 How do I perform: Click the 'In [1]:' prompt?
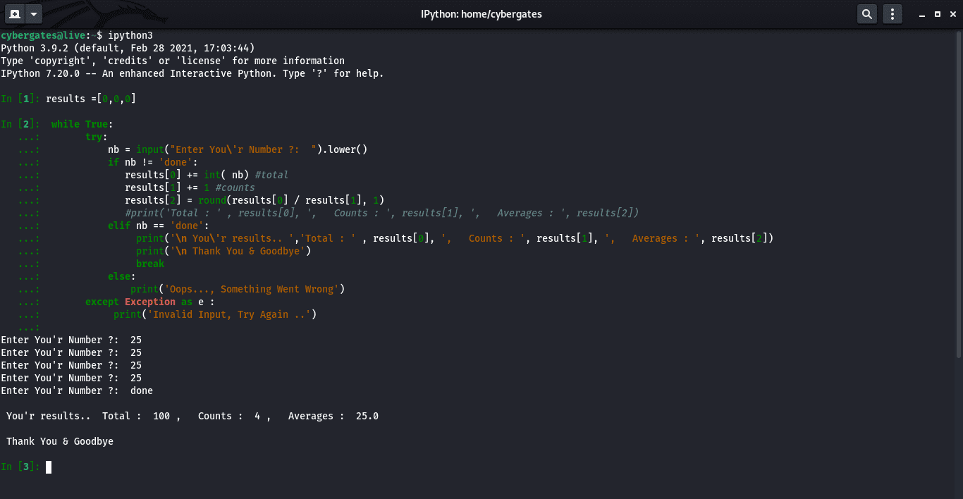pyautogui.click(x=20, y=99)
